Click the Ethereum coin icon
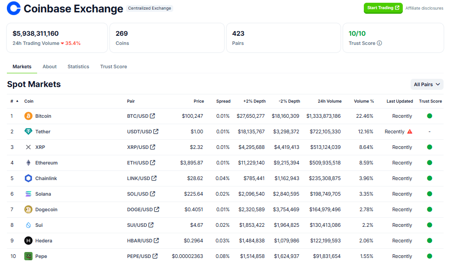Image resolution: width=466 pixels, height=263 pixels. point(28,163)
